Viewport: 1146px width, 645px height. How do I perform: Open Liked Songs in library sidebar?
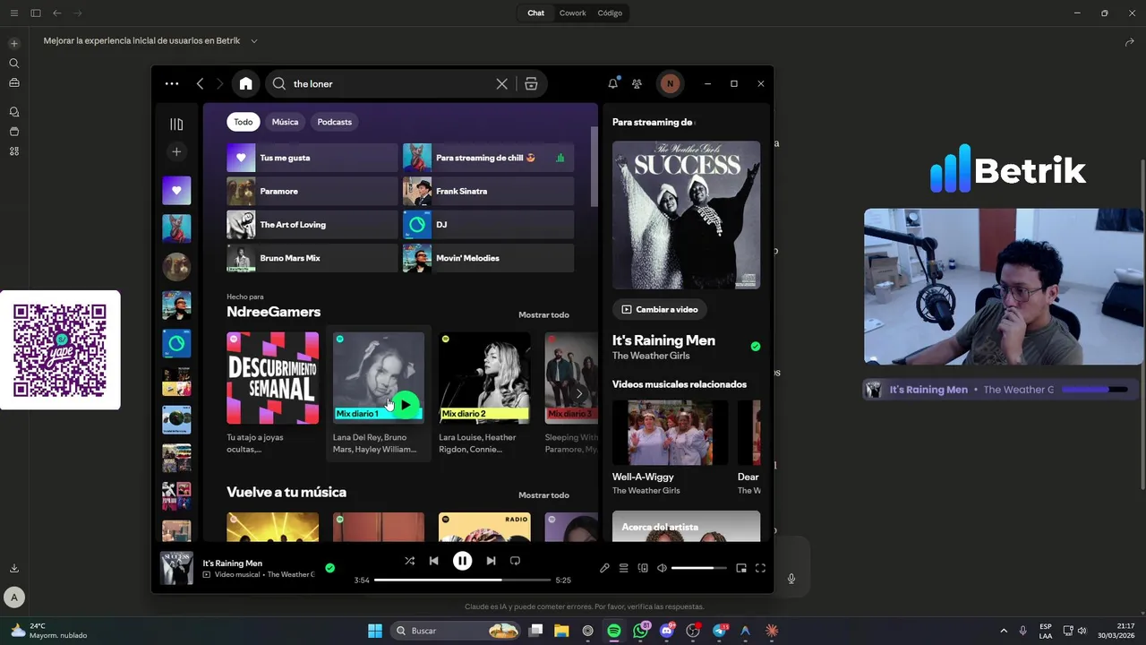pyautogui.click(x=176, y=190)
